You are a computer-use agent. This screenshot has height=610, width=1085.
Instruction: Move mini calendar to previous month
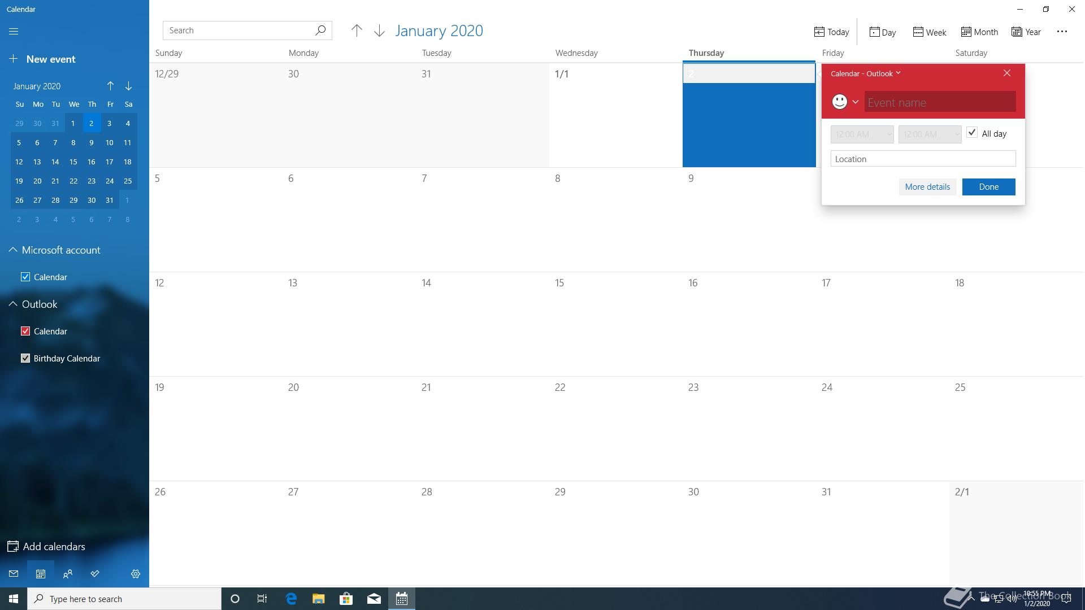(110, 86)
